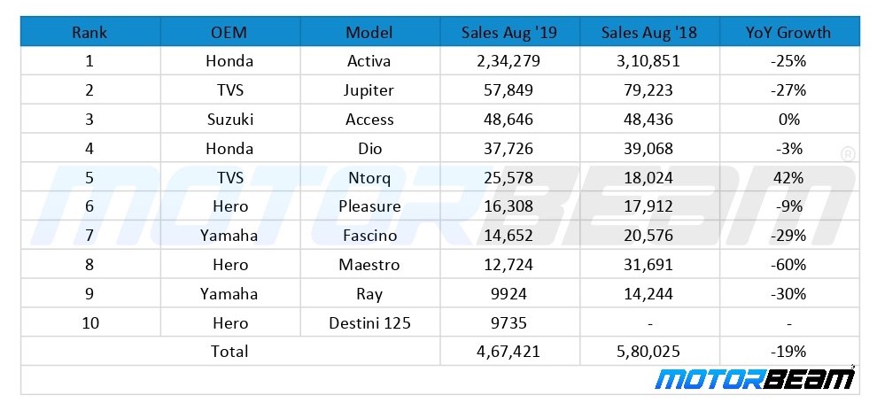The image size is (877, 411).
Task: Select the Activa model cell
Action: [x=369, y=61]
